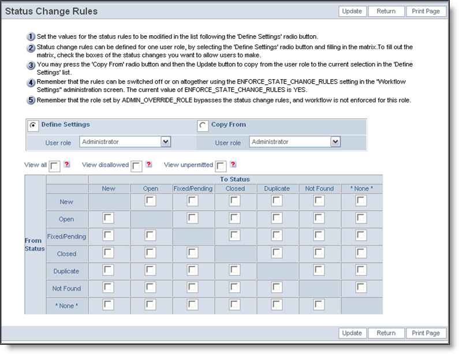Click the top Print Page button
The width and height of the screenshot is (459, 354).
coord(426,11)
